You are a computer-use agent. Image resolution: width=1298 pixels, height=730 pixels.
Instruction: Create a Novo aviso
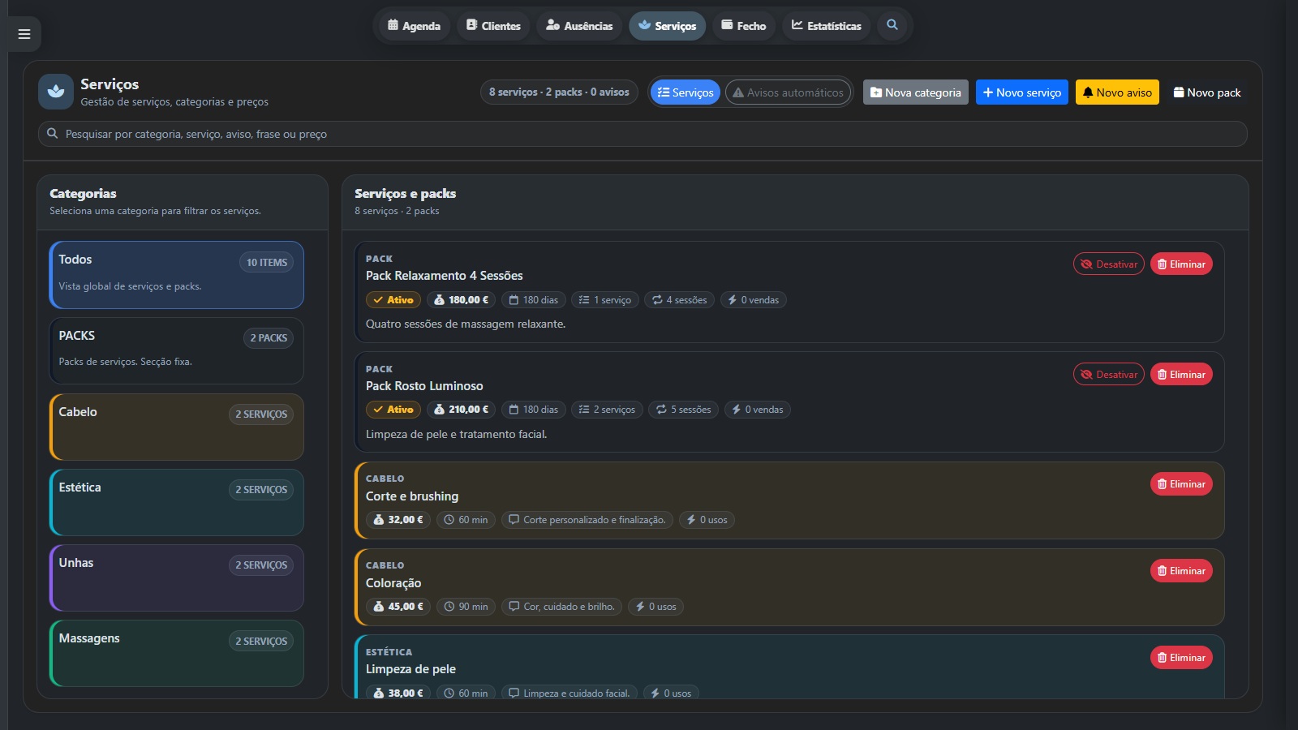click(1117, 92)
